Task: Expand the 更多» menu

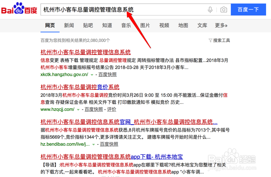Action: pos(221,25)
